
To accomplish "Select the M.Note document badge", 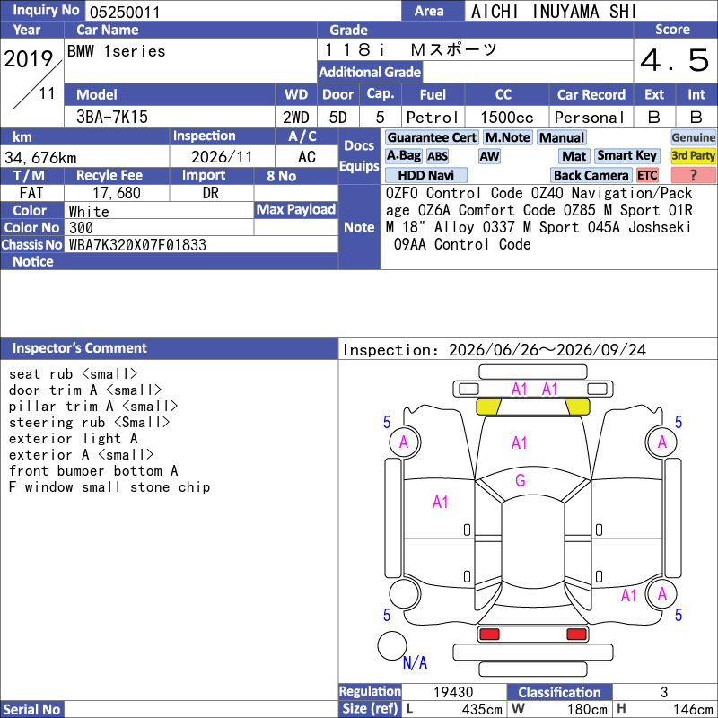I will (508, 137).
